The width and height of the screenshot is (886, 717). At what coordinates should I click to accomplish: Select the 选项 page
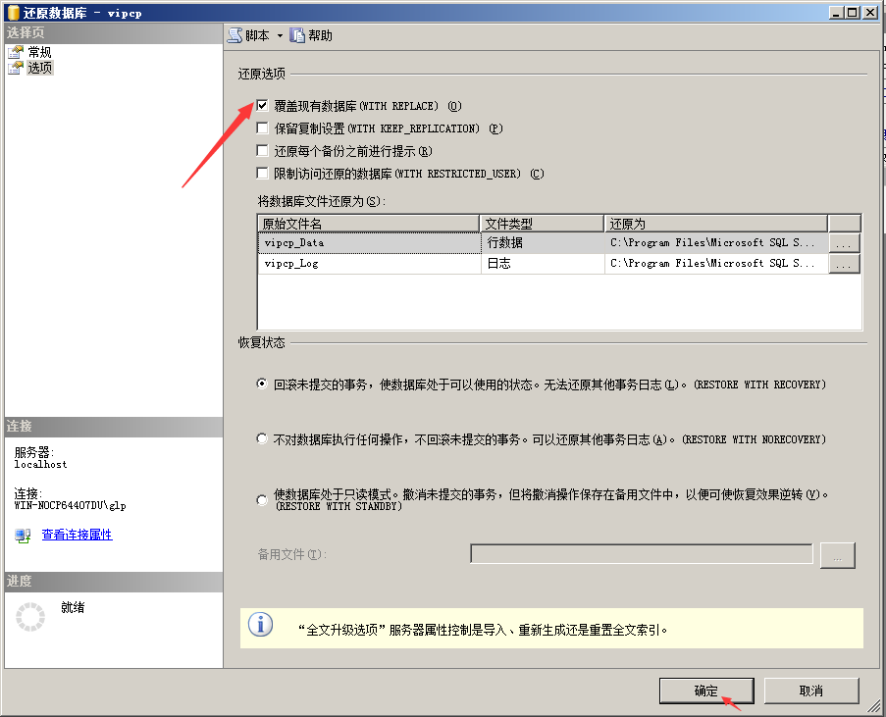click(39, 68)
